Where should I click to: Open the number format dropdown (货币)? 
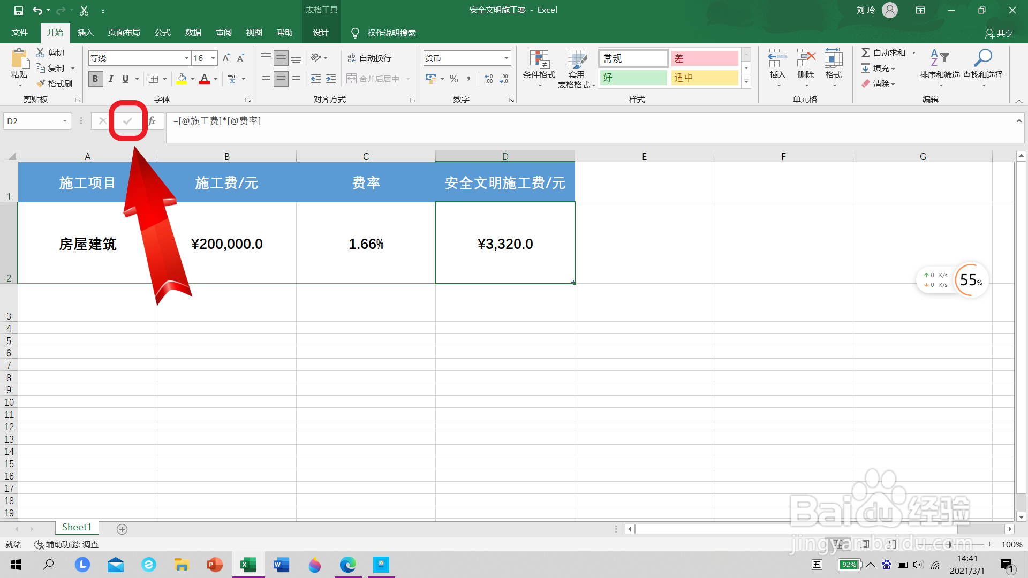click(x=506, y=58)
